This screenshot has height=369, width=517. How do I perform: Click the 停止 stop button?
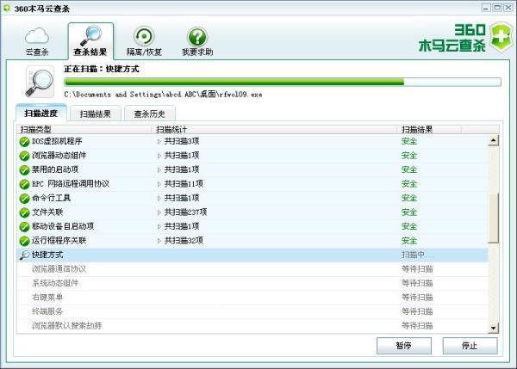[x=470, y=346]
